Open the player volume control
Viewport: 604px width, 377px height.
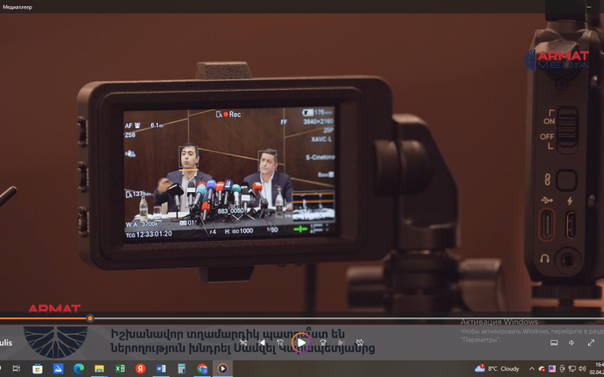pyautogui.click(x=572, y=342)
